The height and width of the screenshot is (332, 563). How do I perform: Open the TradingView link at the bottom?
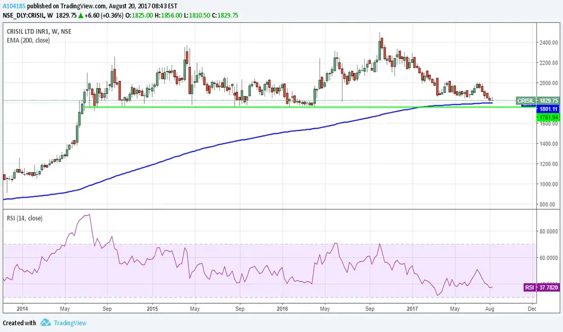pyautogui.click(x=70, y=323)
